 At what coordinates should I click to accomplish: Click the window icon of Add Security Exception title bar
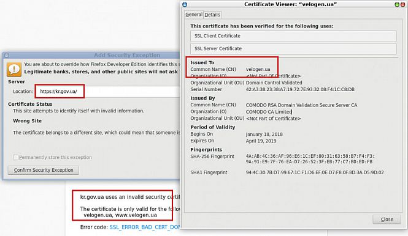(7, 55)
